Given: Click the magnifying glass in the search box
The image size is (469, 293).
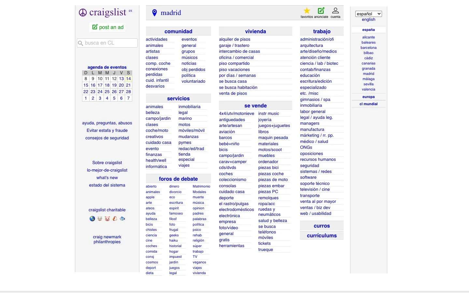Looking at the screenshot, I should (x=80, y=43).
